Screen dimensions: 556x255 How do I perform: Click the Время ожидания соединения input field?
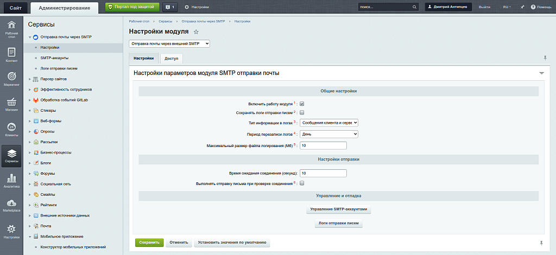click(323, 173)
